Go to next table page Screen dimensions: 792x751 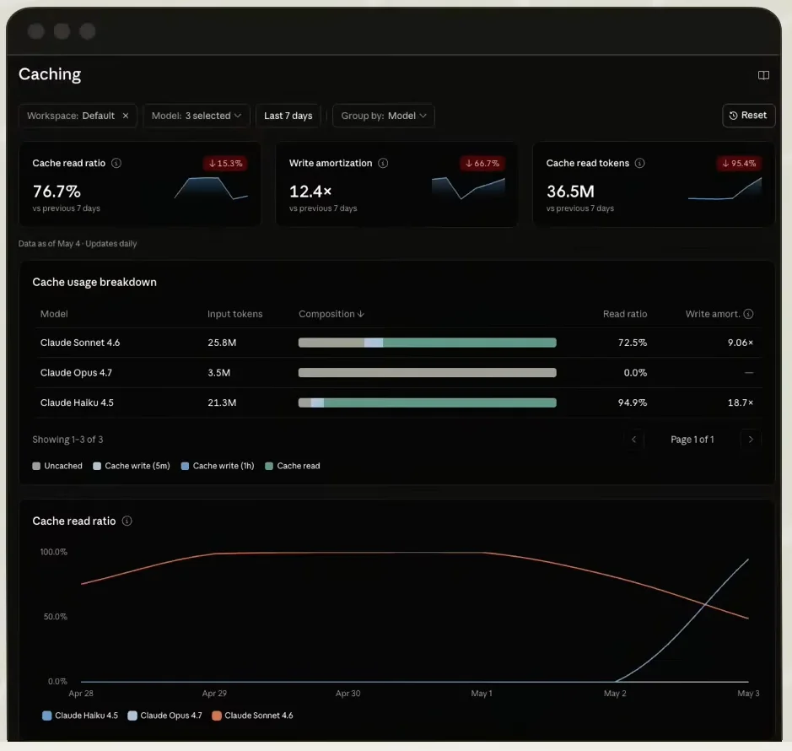tap(751, 439)
